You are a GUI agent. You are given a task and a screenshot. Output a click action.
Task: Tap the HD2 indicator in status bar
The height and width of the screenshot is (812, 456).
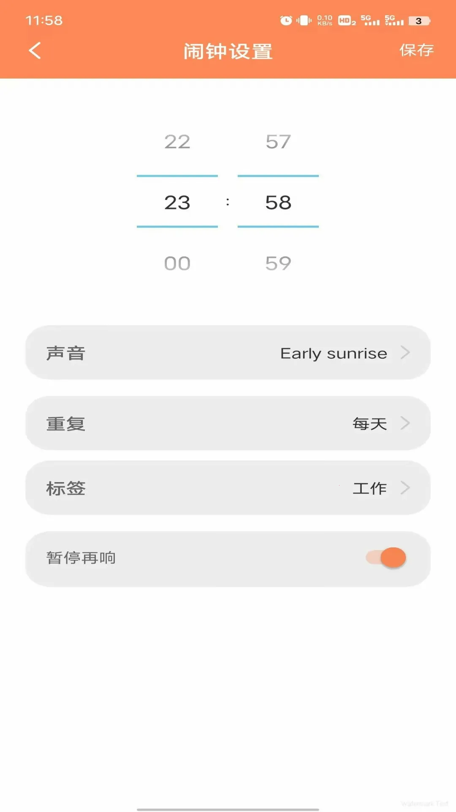click(x=347, y=20)
